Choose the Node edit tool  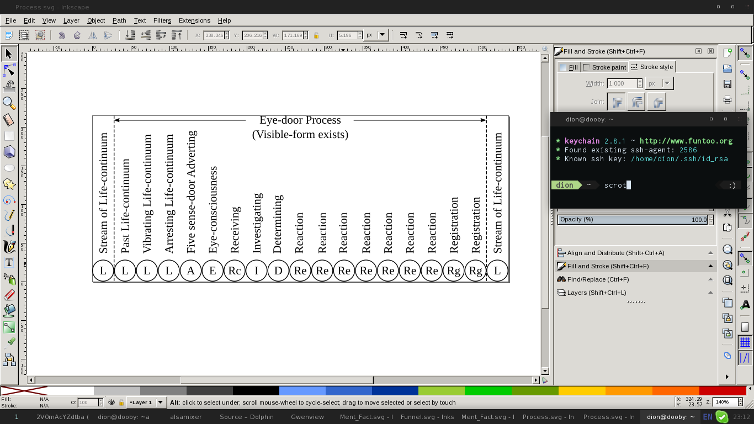point(9,70)
